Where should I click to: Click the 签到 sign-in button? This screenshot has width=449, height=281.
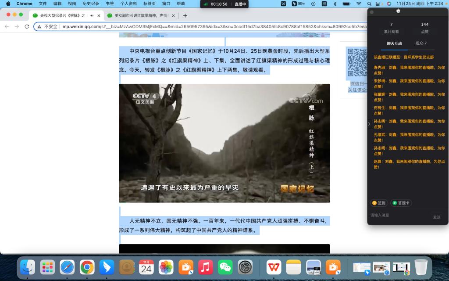tap(378, 203)
